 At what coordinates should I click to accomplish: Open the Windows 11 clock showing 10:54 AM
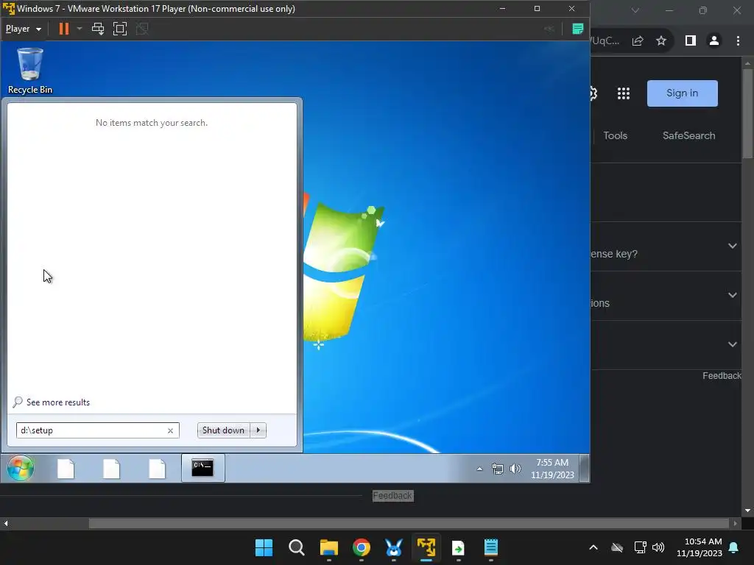700,547
